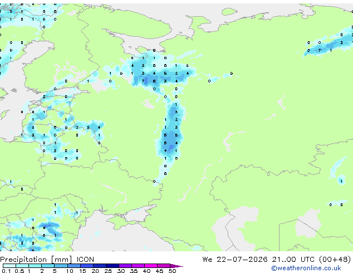The height and width of the screenshot is (273, 353).
Task: Open the weatheronline.co.uk copyright link
Action: (306, 268)
